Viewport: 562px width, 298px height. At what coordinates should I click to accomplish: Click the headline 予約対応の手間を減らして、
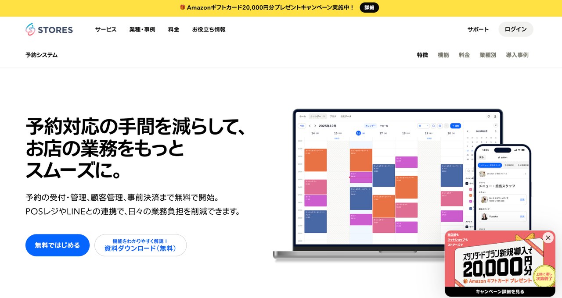click(x=135, y=127)
